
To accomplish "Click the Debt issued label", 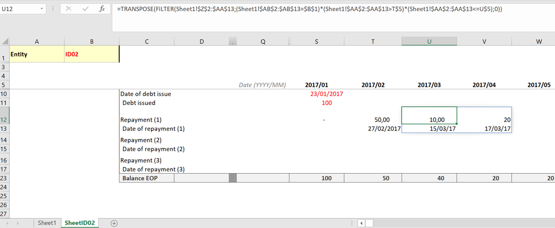I will (139, 103).
